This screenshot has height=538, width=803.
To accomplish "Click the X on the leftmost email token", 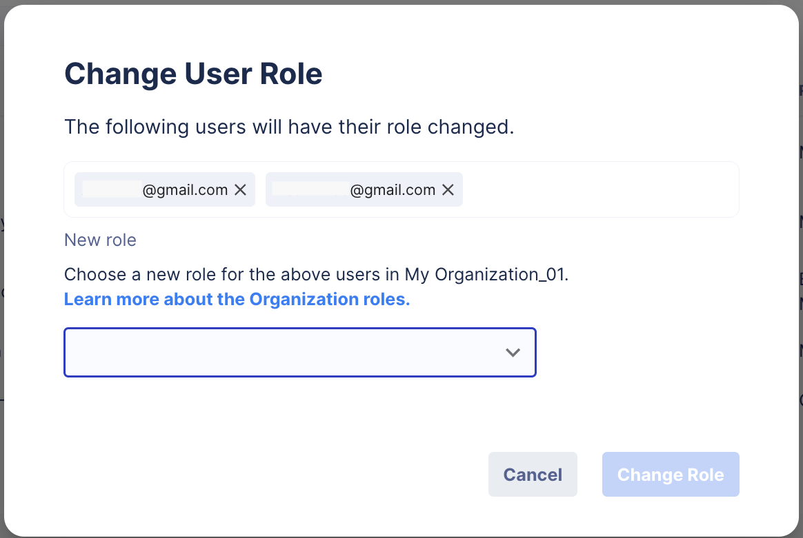I will (240, 189).
